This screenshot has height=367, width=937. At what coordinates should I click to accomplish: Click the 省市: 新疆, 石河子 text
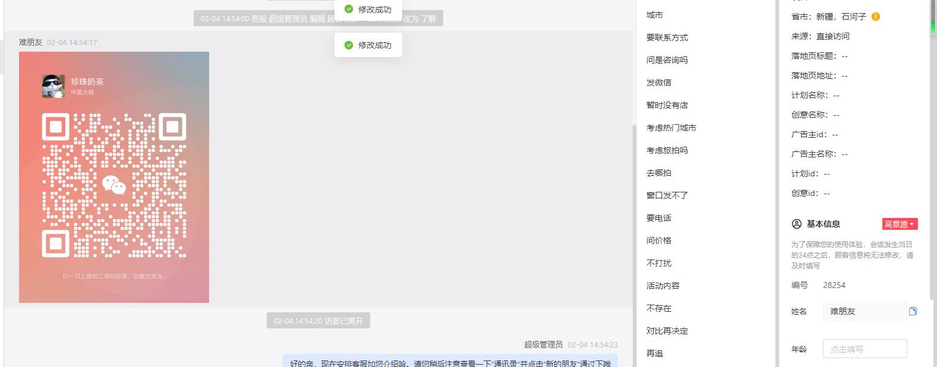click(x=829, y=17)
